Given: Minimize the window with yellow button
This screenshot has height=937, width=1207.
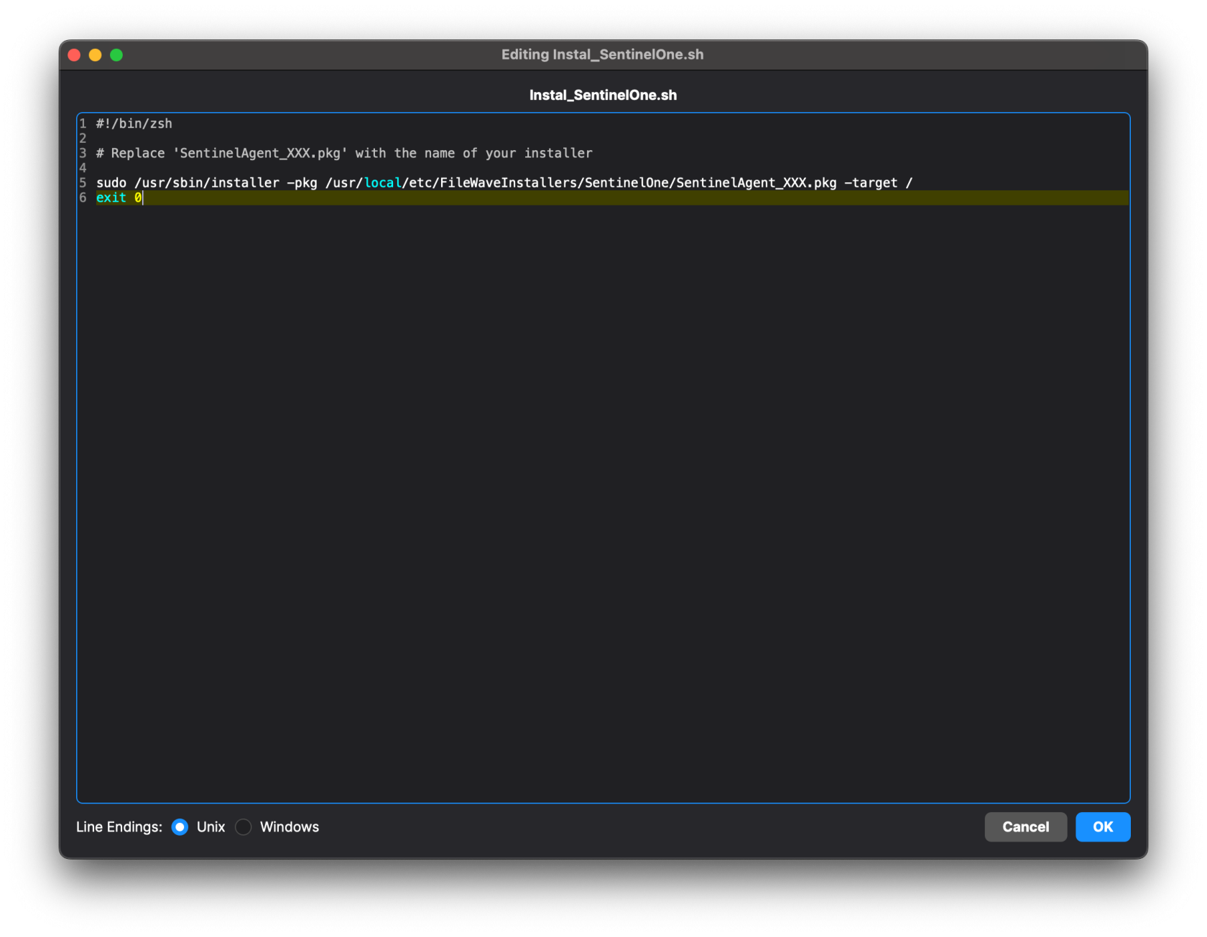Looking at the screenshot, I should point(95,55).
